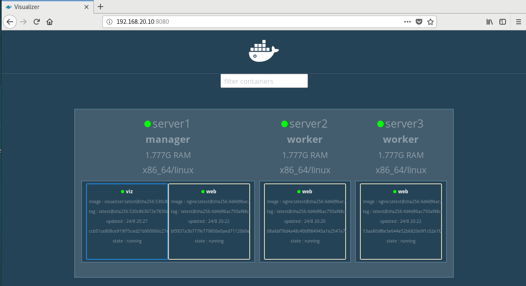
Task: Toggle the green status dot on the viz container
Action: 122,191
